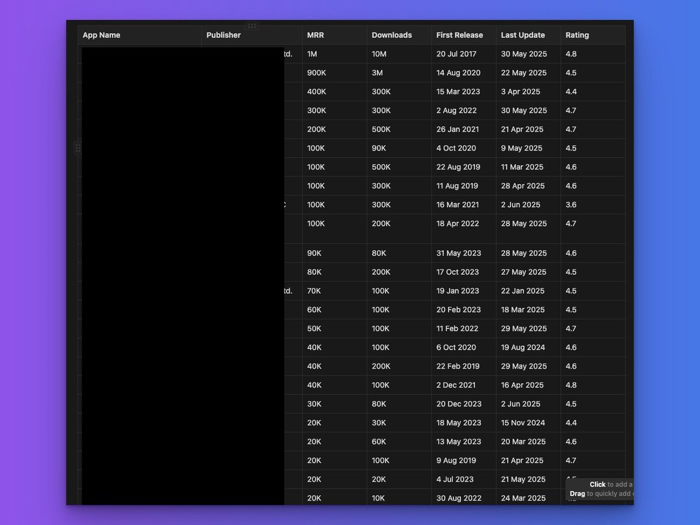Click the column drag handle above Publisher
700x525 pixels.
point(252,26)
